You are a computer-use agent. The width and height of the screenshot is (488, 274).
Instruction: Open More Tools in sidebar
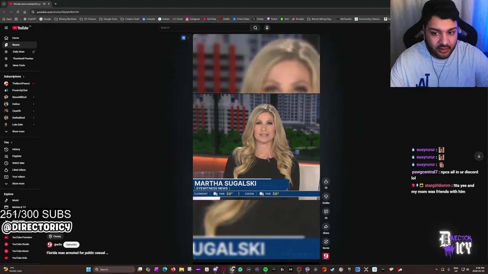(19, 65)
